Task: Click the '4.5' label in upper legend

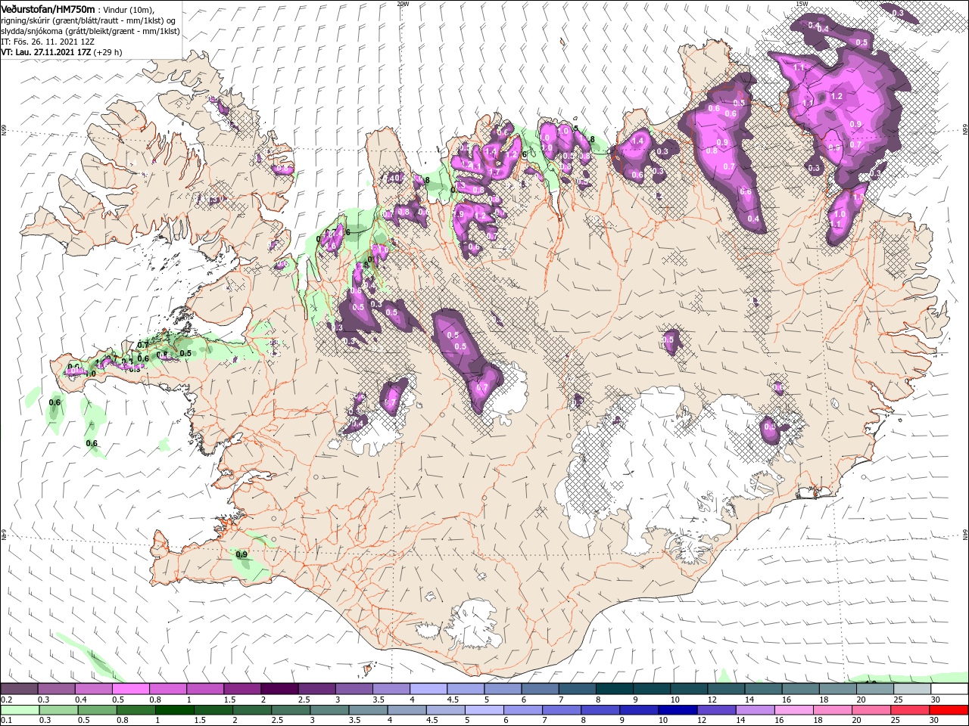Action: coord(453,700)
